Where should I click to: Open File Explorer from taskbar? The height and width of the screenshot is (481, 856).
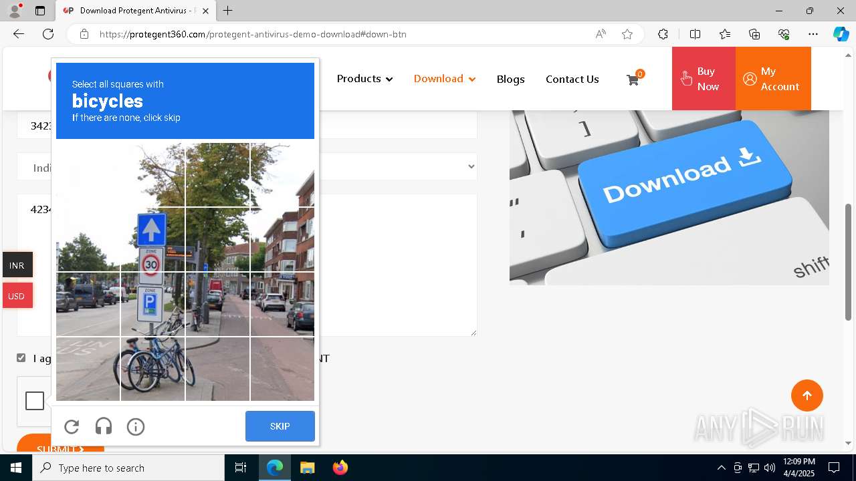(307, 468)
